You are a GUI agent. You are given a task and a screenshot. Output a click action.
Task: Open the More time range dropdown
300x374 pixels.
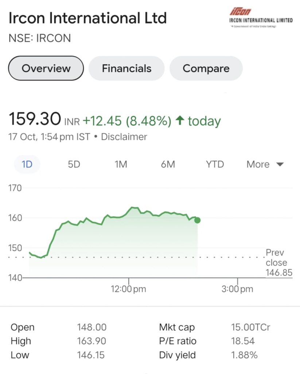point(265,164)
